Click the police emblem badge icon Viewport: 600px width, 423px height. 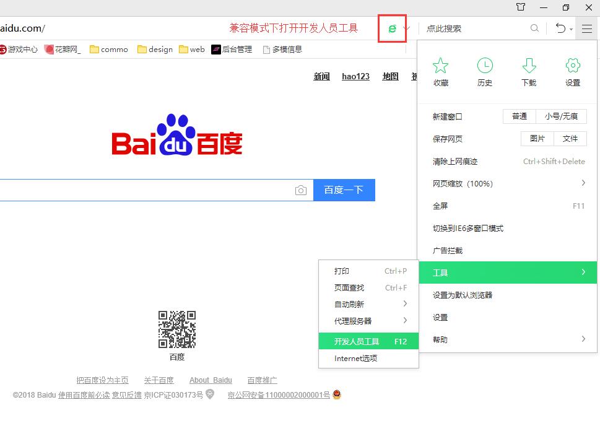pyautogui.click(x=337, y=395)
